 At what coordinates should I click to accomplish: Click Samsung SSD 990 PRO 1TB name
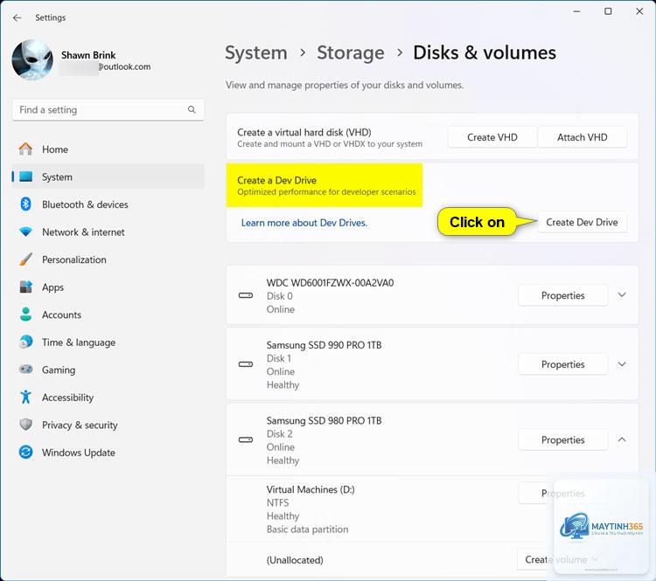[324, 345]
